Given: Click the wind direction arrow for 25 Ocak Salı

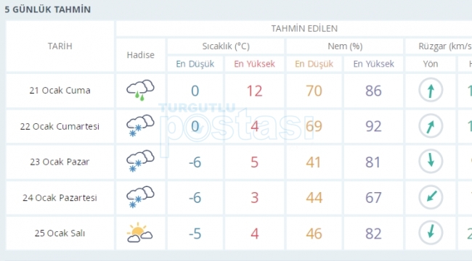Looking at the screenshot, I should (x=431, y=233).
